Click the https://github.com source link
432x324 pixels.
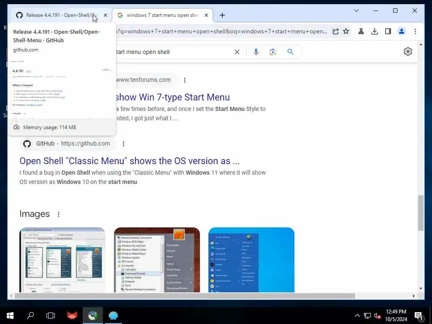click(x=85, y=143)
